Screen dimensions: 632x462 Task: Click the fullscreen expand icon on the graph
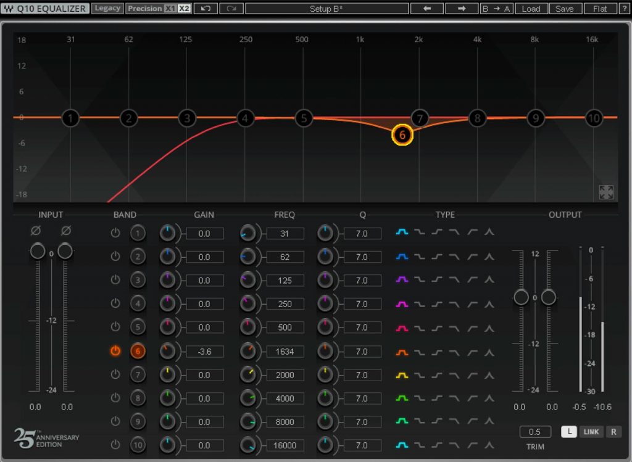606,192
